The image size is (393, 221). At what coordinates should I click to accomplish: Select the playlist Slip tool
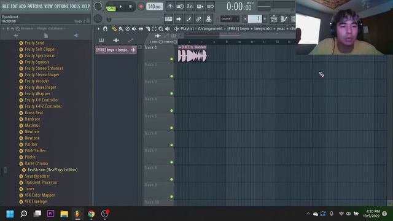(141, 29)
